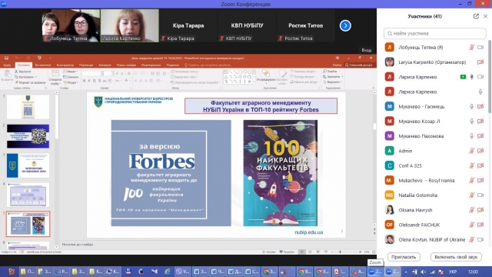This screenshot has width=492, height=277.
Task: Expand Копіювати dropdown arrow
Action: pos(36,77)
